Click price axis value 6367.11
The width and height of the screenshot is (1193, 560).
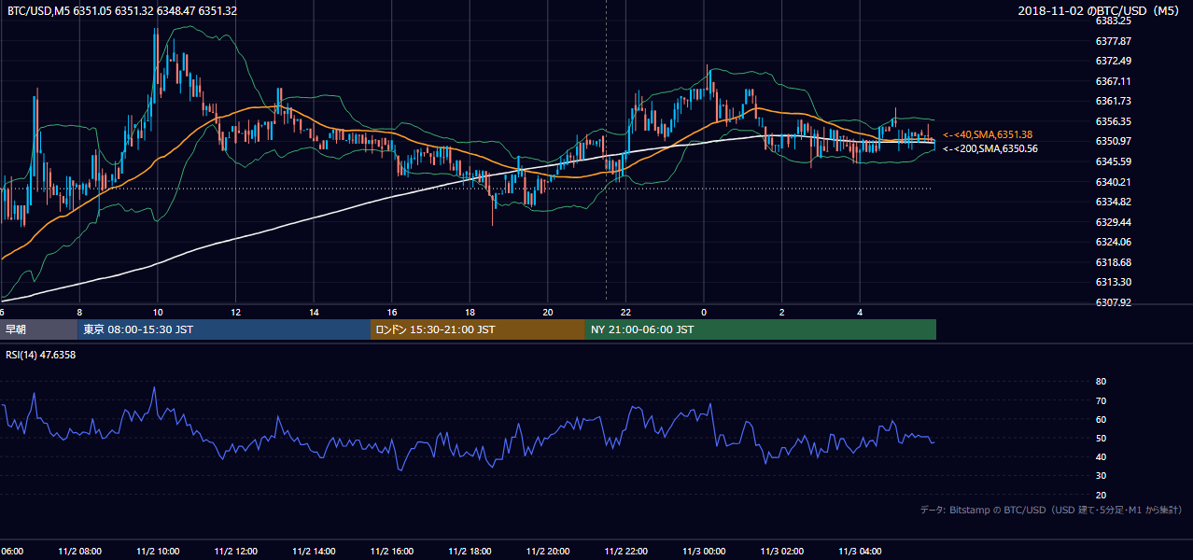pos(1114,81)
